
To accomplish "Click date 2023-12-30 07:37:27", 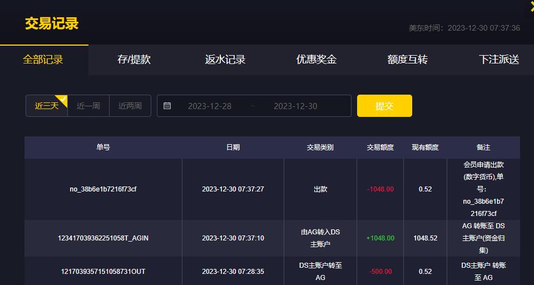I will (x=233, y=189).
